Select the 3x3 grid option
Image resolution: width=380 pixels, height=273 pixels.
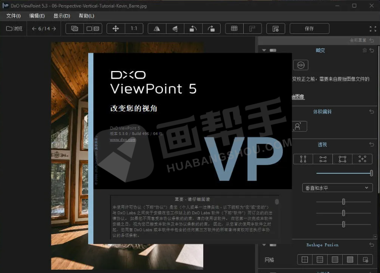point(320,260)
